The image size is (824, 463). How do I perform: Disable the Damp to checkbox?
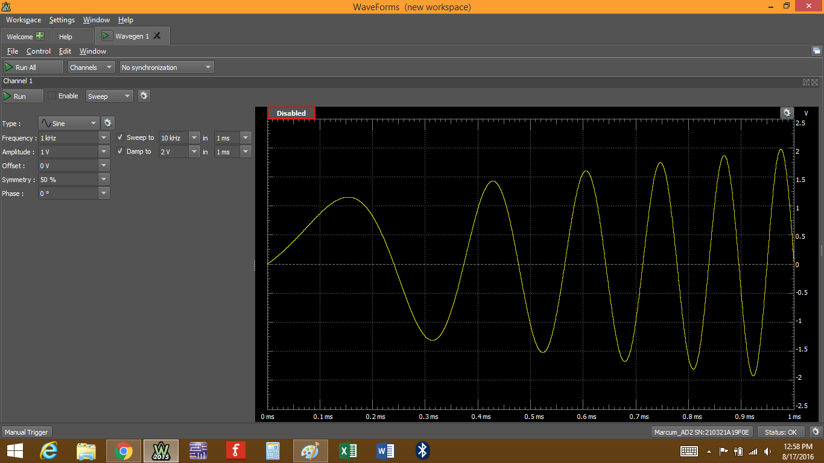pos(120,151)
